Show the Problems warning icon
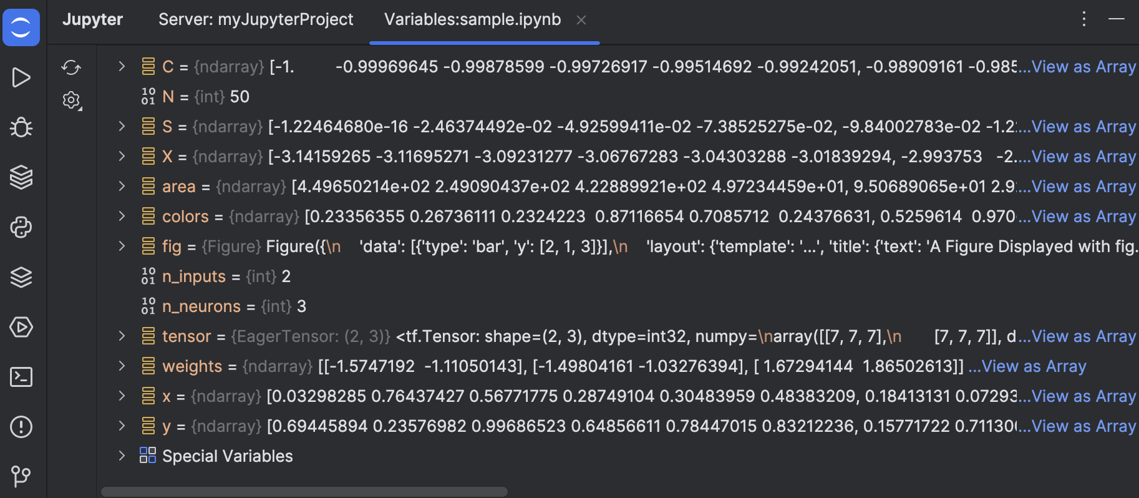 (21, 427)
